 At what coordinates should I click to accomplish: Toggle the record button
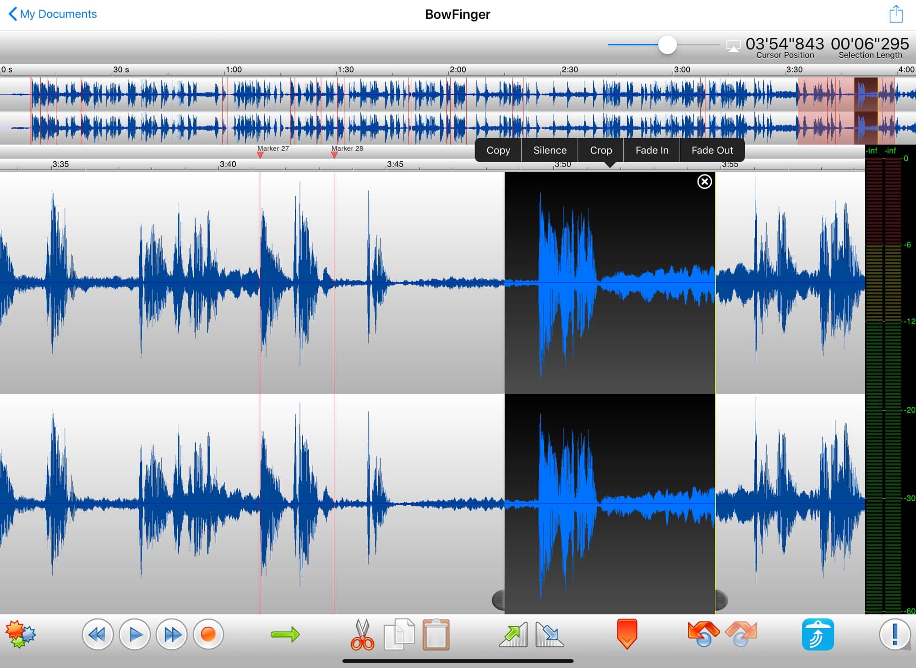tap(208, 635)
